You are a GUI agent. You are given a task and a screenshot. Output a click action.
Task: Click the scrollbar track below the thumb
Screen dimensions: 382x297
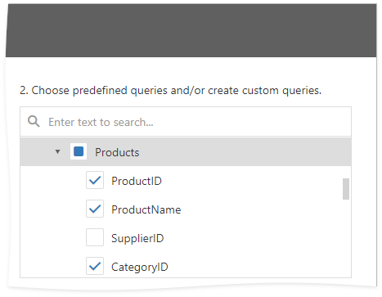click(346, 237)
